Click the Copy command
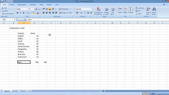 5,11
